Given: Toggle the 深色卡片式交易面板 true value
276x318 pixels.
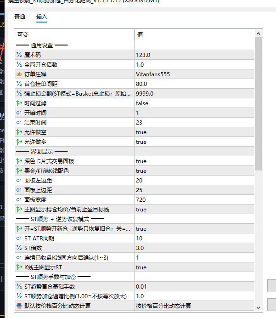Looking at the screenshot, I should click(194, 161).
